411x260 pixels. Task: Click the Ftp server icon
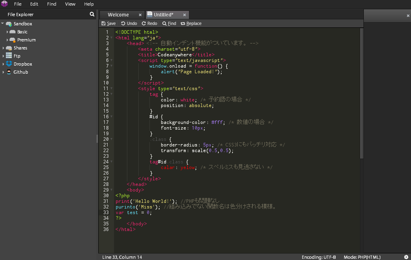tap(9, 56)
